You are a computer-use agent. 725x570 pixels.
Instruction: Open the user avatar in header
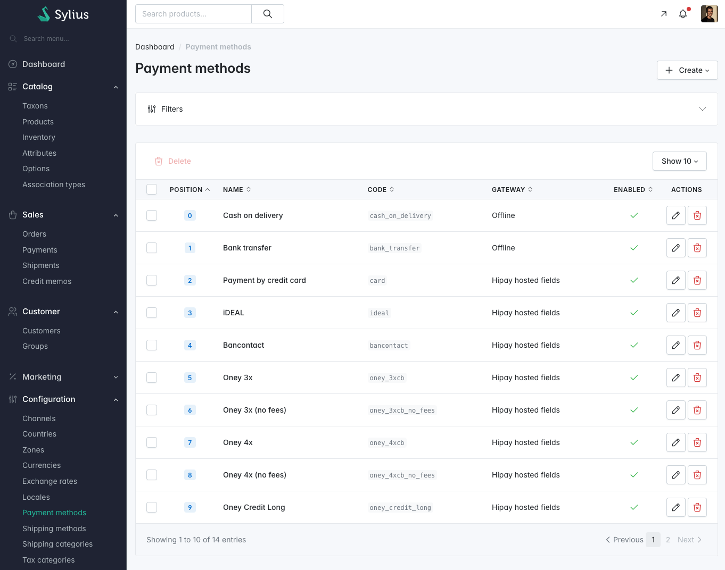point(709,14)
